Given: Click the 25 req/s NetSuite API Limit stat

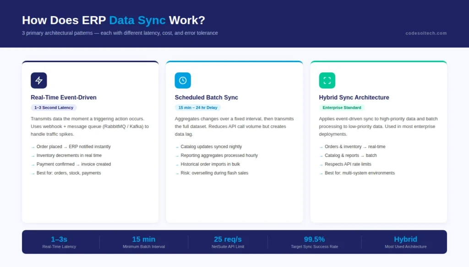Looking at the screenshot, I should coord(228,242).
